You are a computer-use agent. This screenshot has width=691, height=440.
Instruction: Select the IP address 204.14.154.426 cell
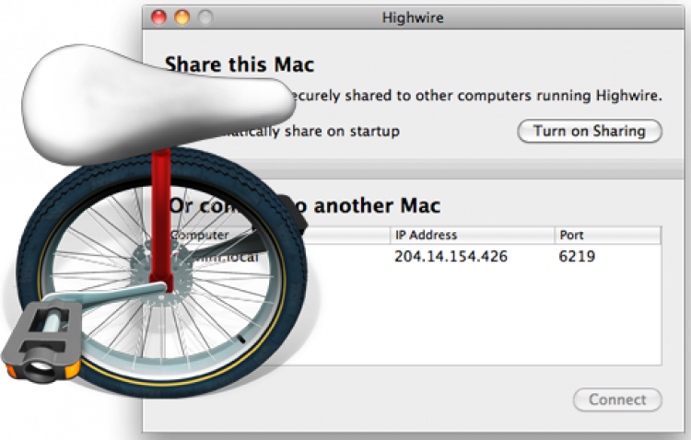click(x=451, y=256)
